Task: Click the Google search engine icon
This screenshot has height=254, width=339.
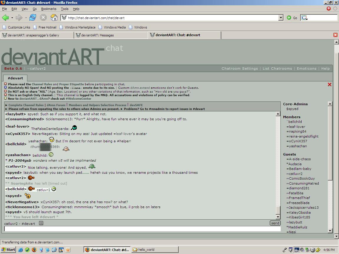Action: (304, 18)
